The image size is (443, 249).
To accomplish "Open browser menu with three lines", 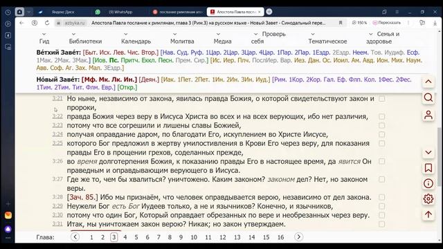I will [x=397, y=12].
